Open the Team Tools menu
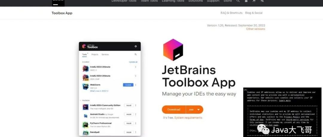The height and width of the screenshot is (137, 323). coord(149,1)
